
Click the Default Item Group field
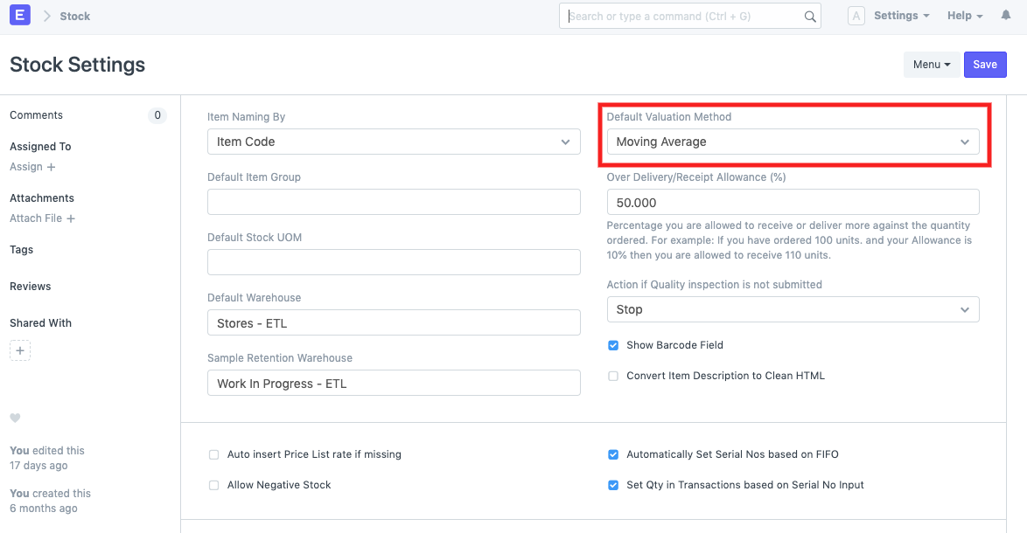[394, 202]
